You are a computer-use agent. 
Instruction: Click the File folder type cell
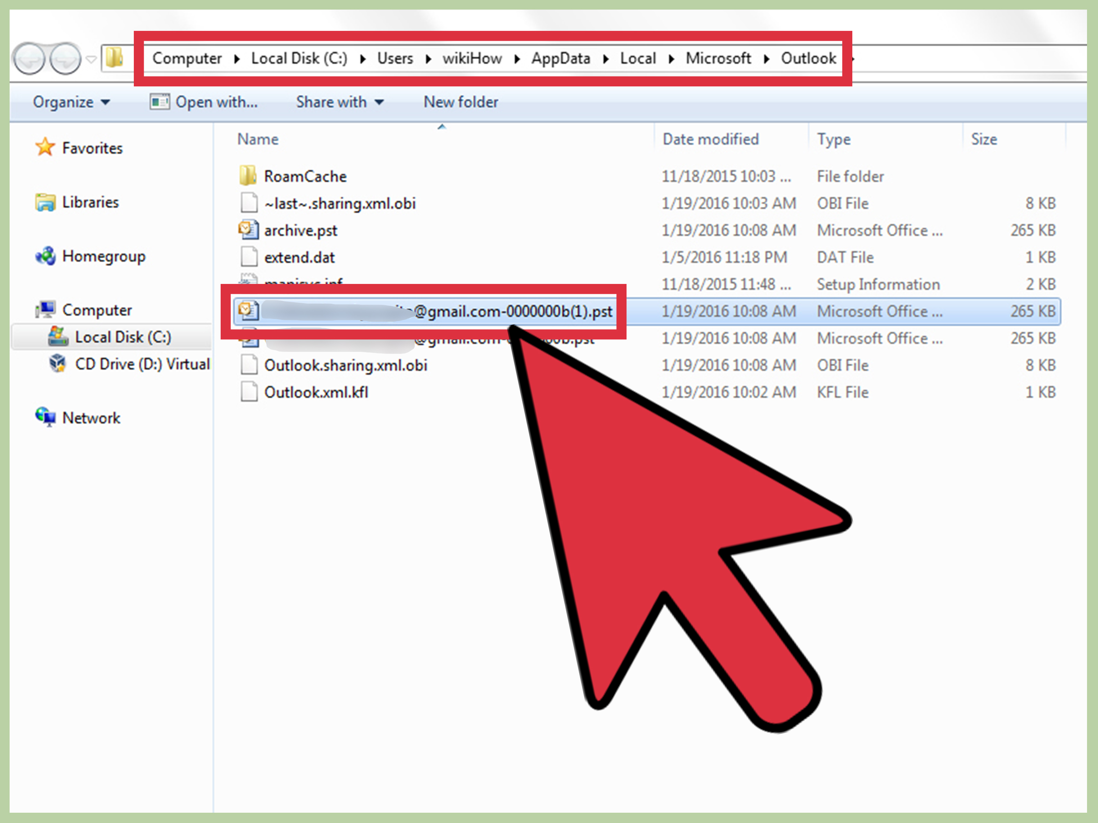[x=850, y=177]
